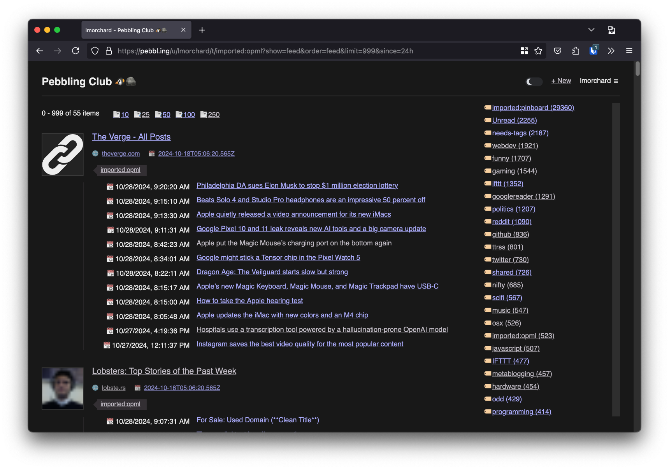Save page to Pocket icon
Image resolution: width=669 pixels, height=469 pixels.
[x=558, y=51]
